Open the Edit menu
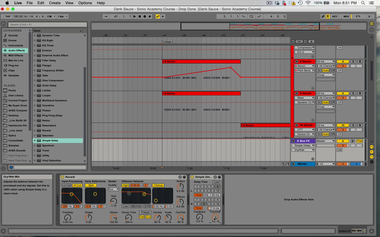Image resolution: width=380 pixels, height=237 pixels. [41, 3]
